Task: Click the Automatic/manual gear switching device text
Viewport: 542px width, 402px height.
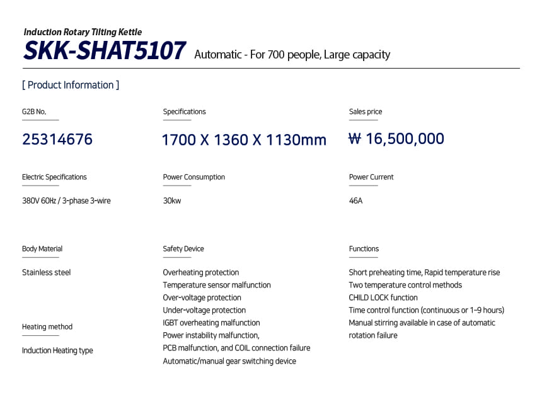Action: pos(229,361)
